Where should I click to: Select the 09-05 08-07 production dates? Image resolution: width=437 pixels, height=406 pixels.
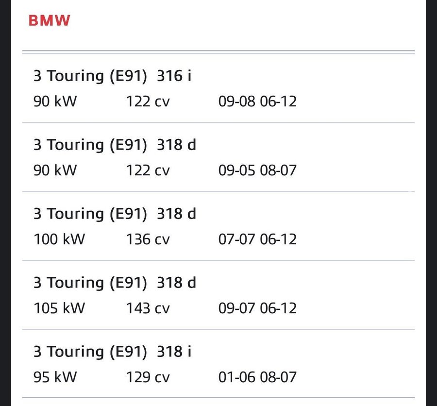[257, 170]
